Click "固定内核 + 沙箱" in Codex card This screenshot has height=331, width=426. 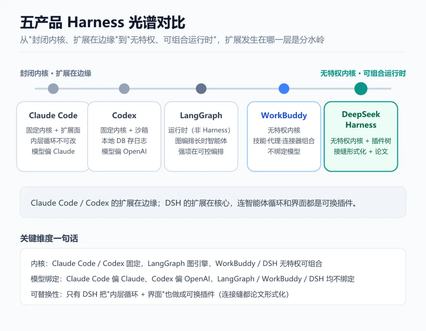point(124,130)
